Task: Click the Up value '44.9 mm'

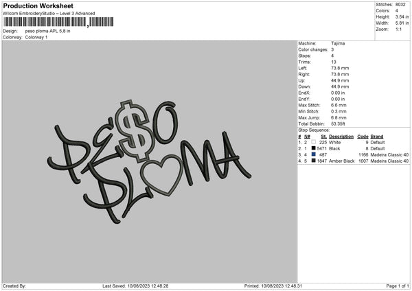Action: tap(340, 80)
